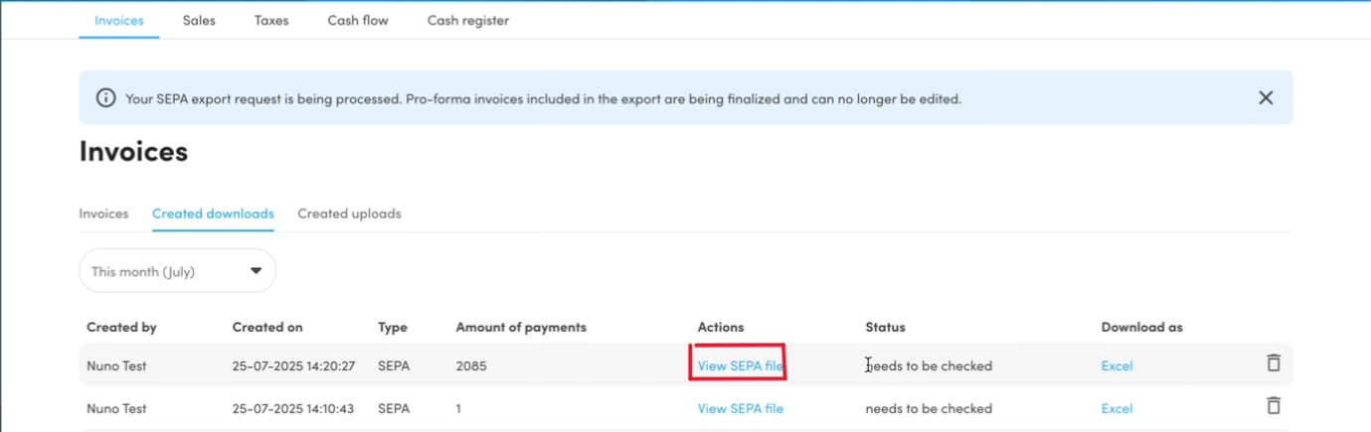Viewport: 1371px width, 432px height.
Task: Download the 14:10:43 export as Excel
Action: tap(1116, 409)
